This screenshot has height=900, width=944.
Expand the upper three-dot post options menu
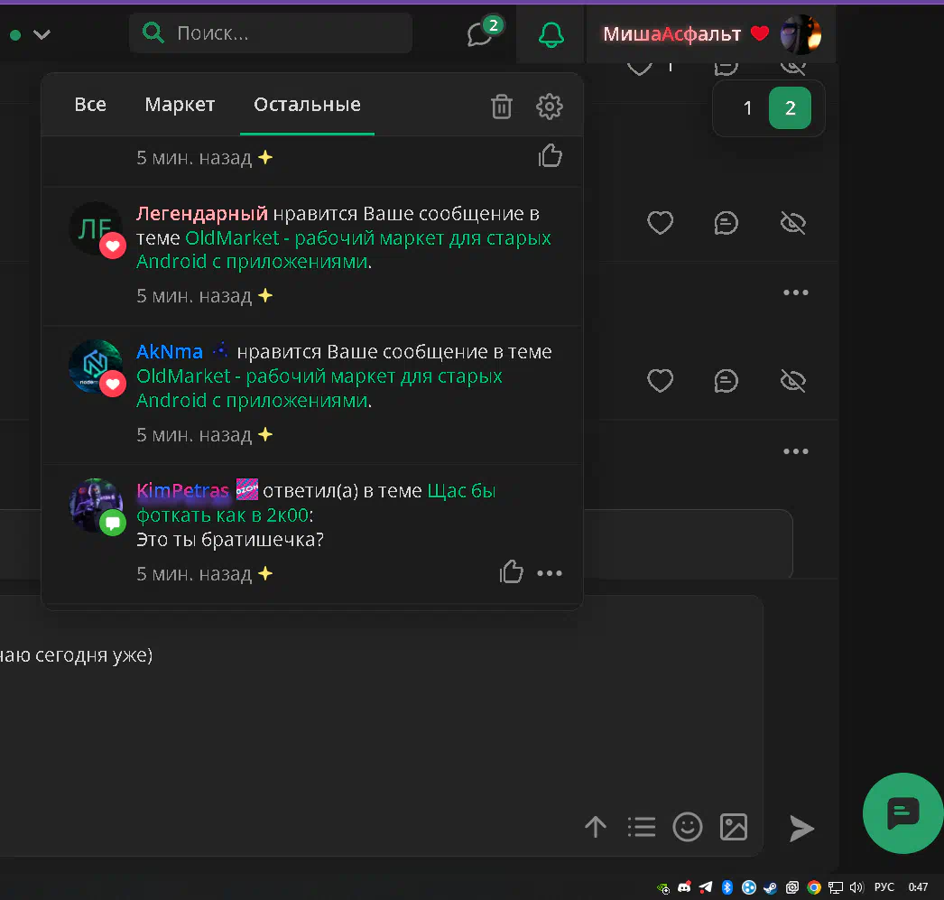click(795, 292)
